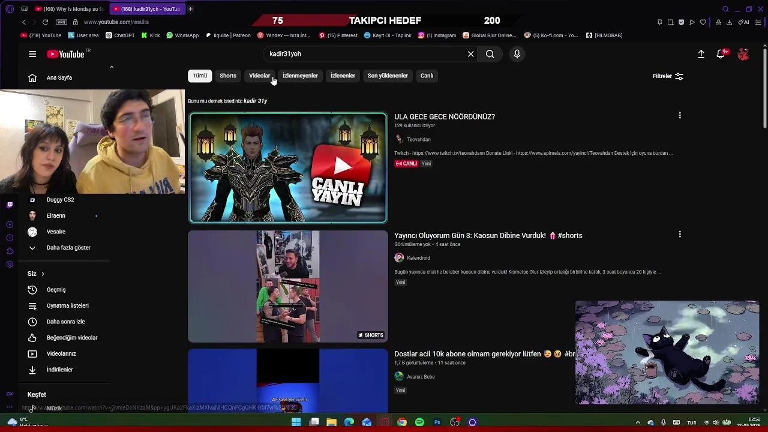Screen dimensions: 768x432
Task: Open Windows Start button
Action: [296, 422]
